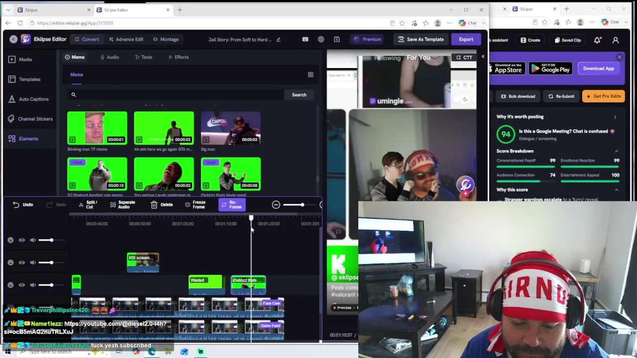Select the Meme elements tab
The width and height of the screenshot is (637, 358).
[x=75, y=57]
